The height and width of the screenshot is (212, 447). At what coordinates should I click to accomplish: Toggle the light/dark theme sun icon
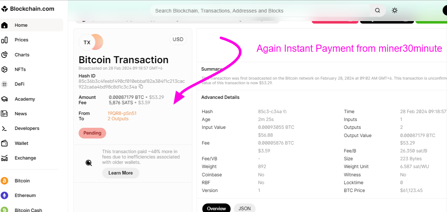[x=395, y=11]
